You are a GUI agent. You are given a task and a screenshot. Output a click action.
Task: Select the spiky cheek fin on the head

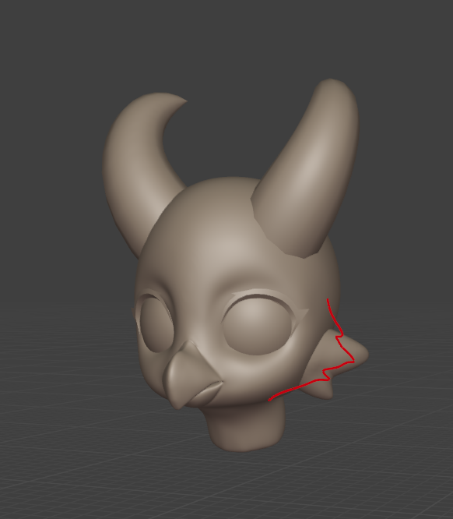tap(332, 364)
